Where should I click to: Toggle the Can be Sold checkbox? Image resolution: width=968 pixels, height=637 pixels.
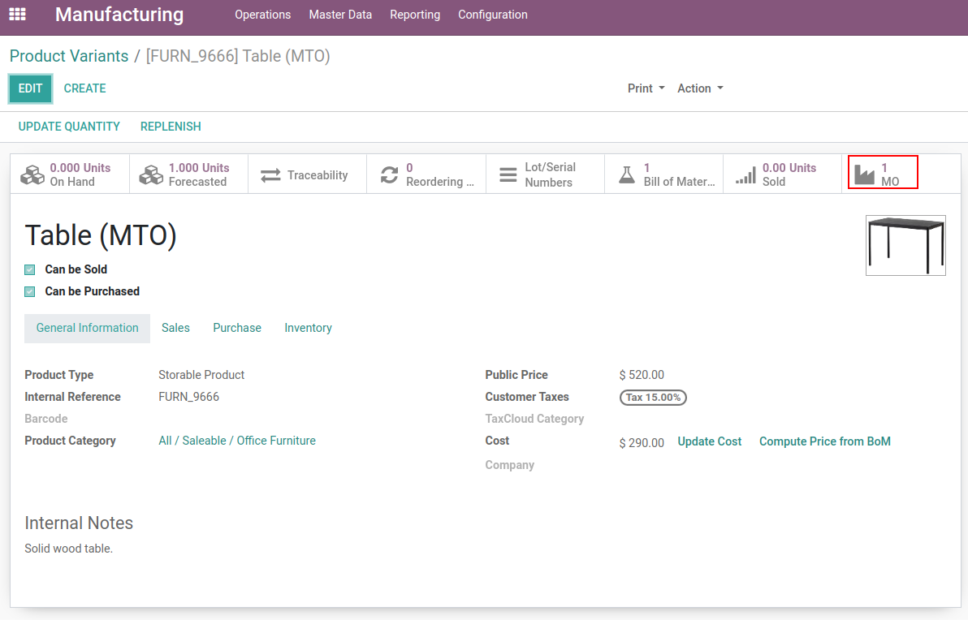click(30, 270)
